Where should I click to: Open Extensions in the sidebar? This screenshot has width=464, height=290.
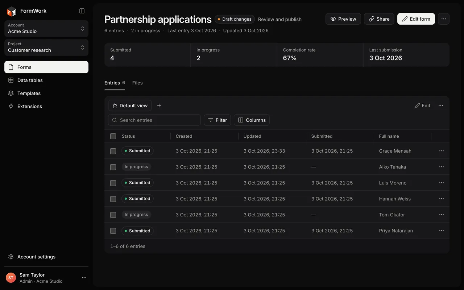point(46,106)
